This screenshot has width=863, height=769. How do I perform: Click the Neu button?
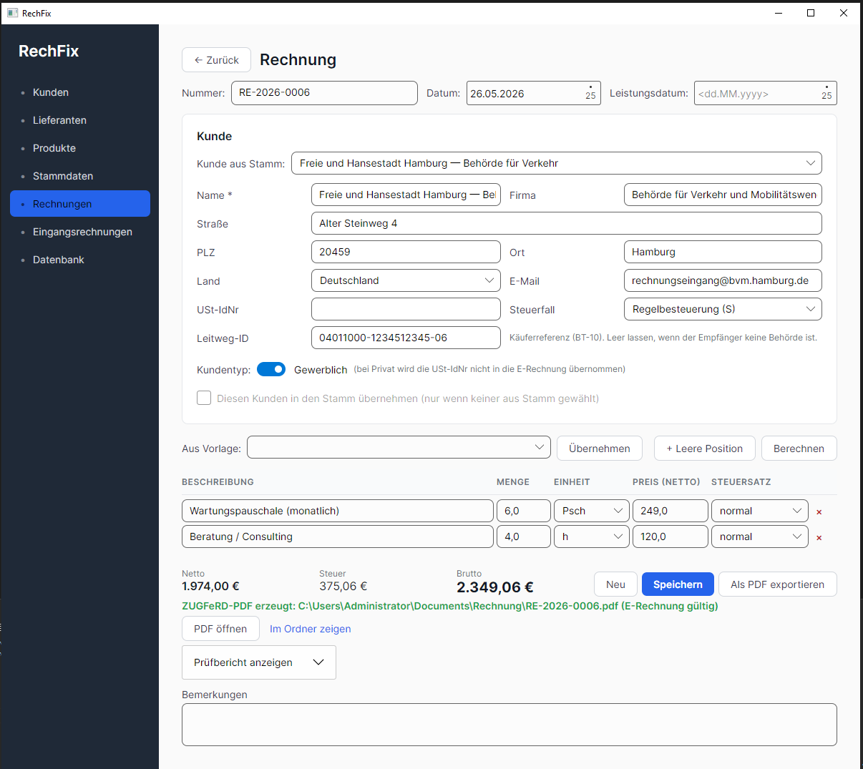pos(615,584)
